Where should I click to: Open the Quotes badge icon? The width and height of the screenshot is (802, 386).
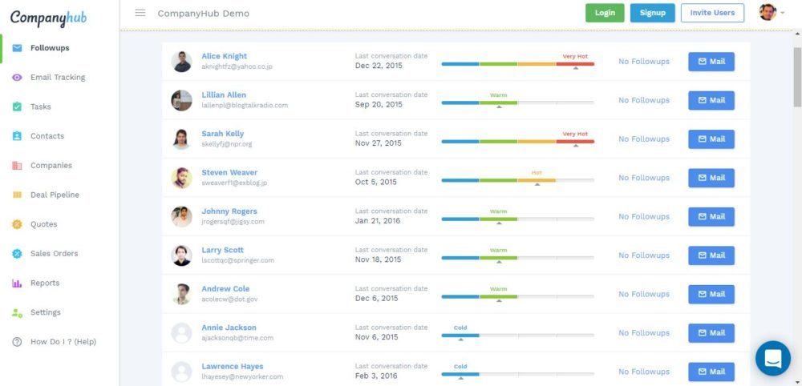[x=17, y=224]
